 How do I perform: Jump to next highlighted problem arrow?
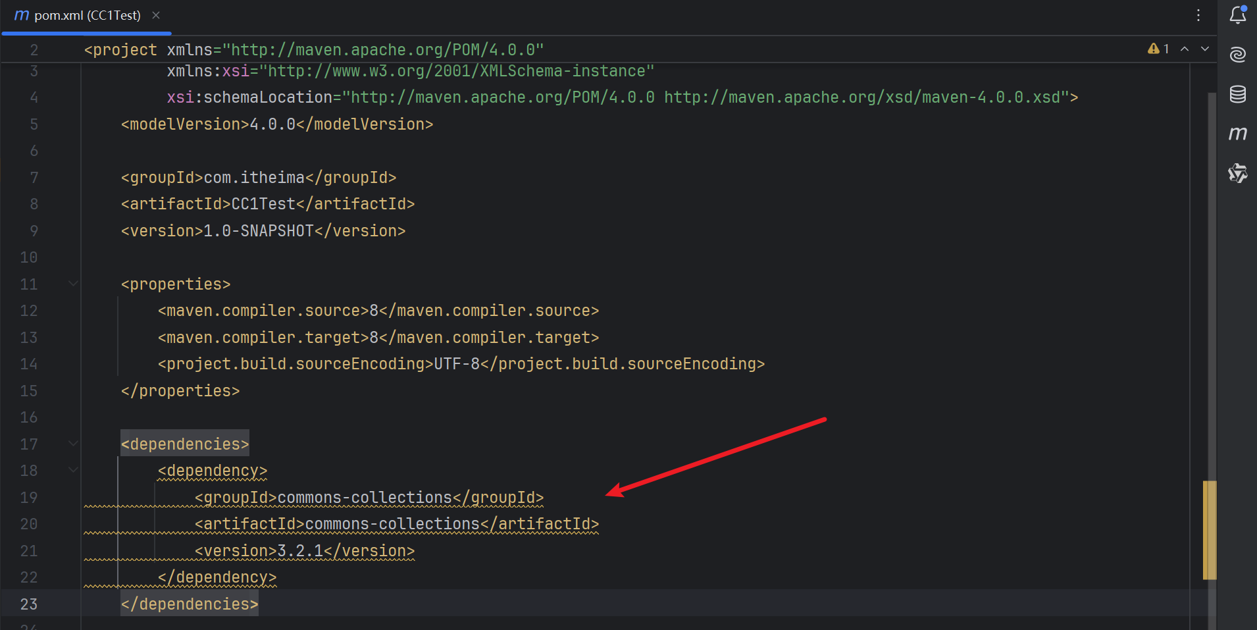pyautogui.click(x=1205, y=49)
